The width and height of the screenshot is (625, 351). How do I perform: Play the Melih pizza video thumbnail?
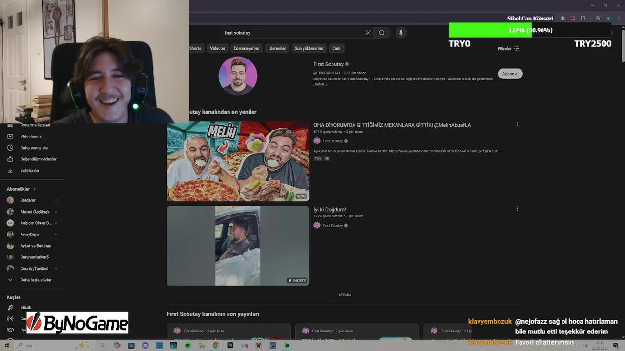pos(238,161)
